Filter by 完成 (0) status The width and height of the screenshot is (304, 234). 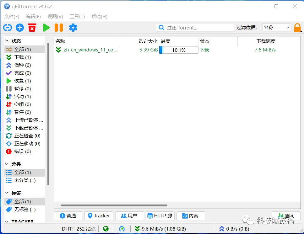click(24, 73)
